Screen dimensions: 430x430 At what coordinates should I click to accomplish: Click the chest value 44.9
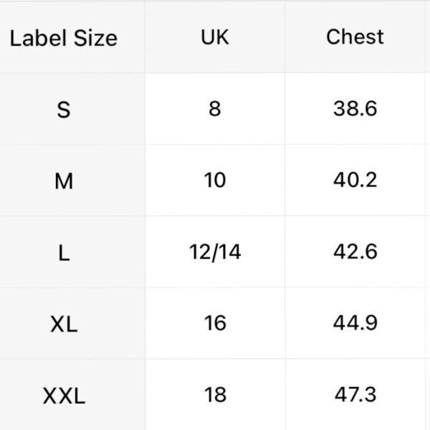click(355, 323)
